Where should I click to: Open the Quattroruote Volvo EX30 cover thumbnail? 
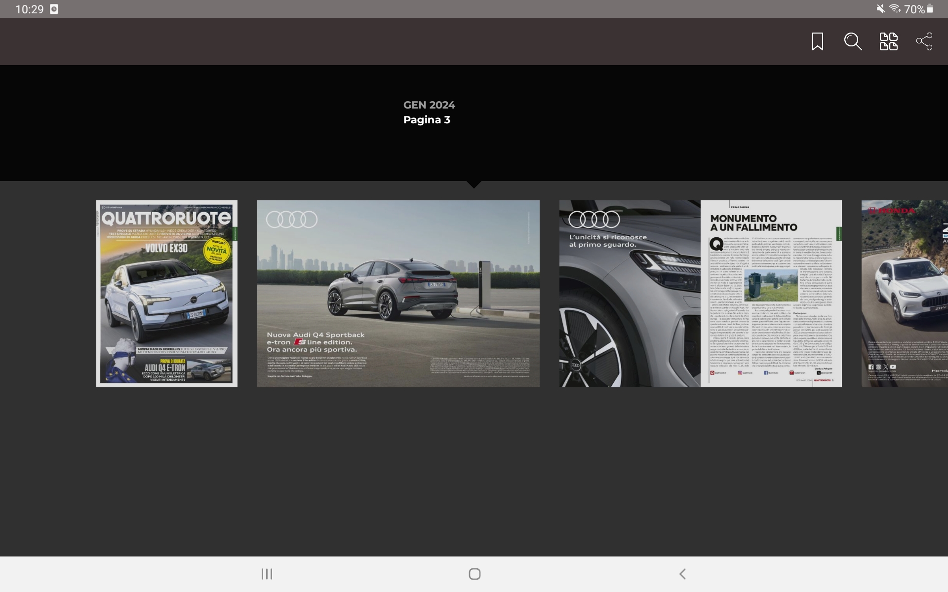pyautogui.click(x=166, y=294)
